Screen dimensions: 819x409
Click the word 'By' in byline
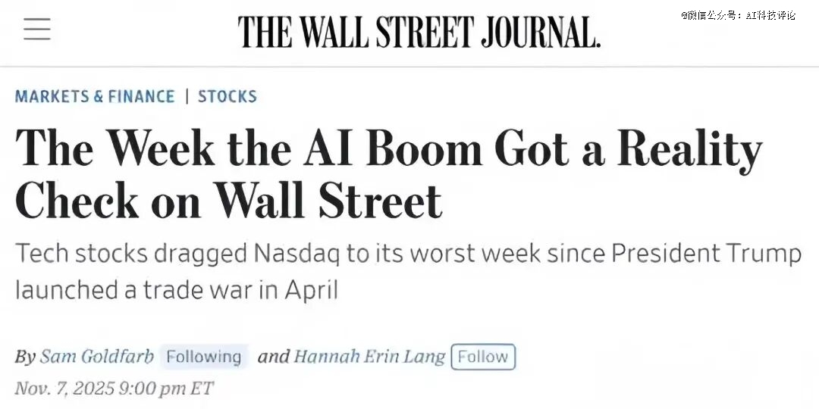(25, 357)
